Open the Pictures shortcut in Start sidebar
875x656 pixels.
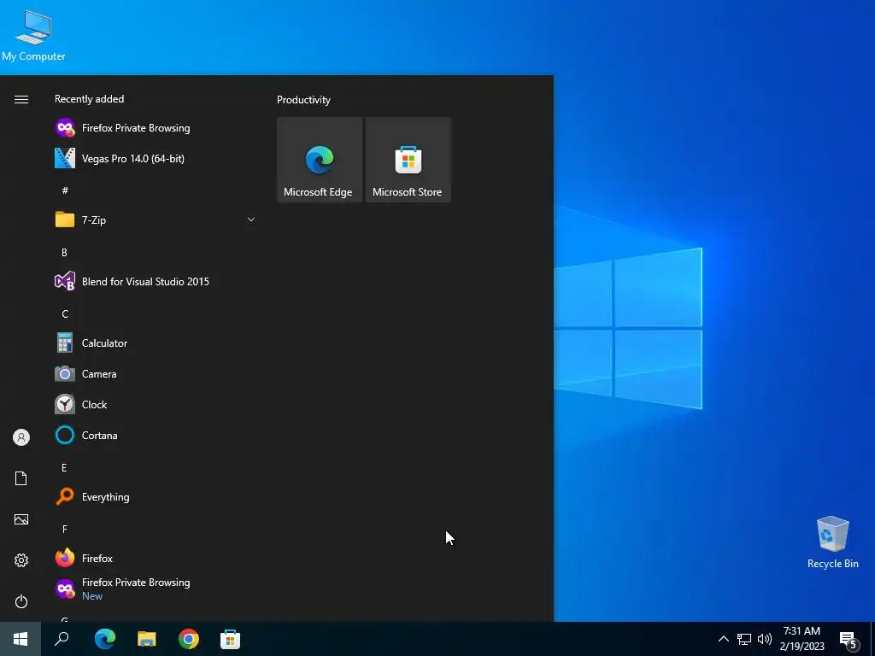tap(21, 519)
